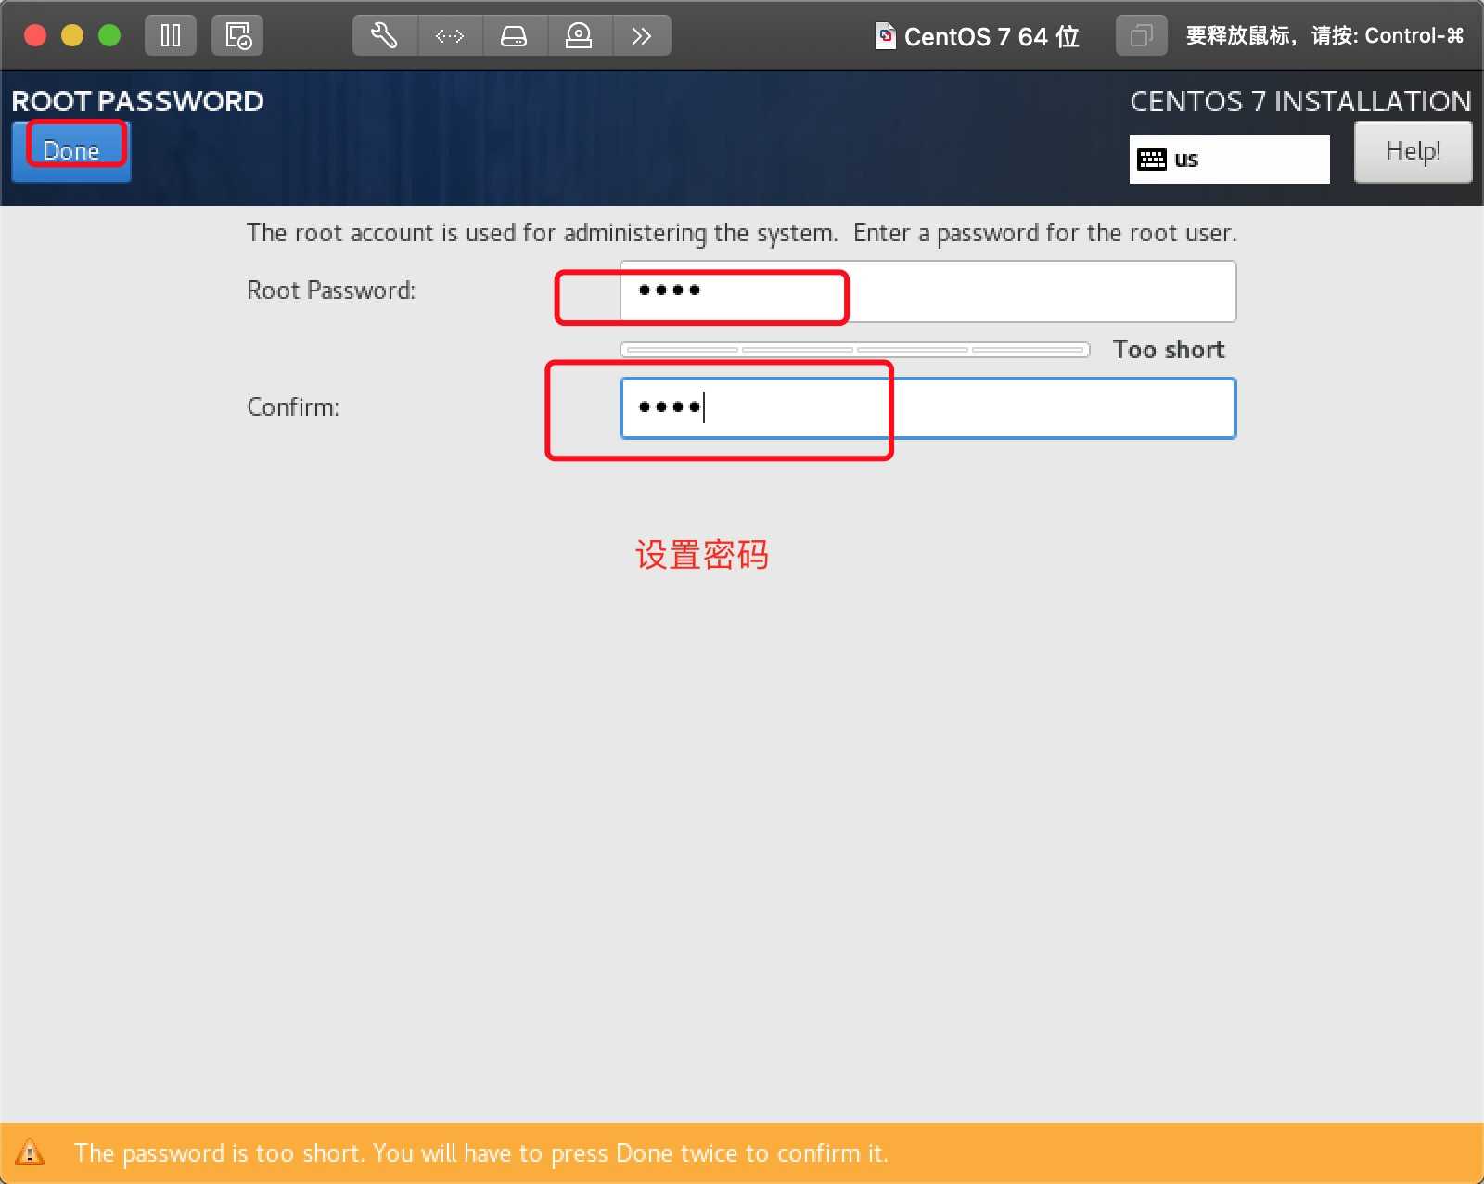Pause the virtual machine
The width and height of the screenshot is (1484, 1184).
pos(171,36)
